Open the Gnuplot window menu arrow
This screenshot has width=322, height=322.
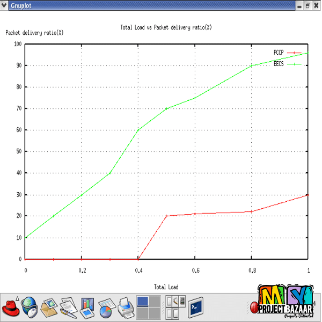[x=4, y=5]
